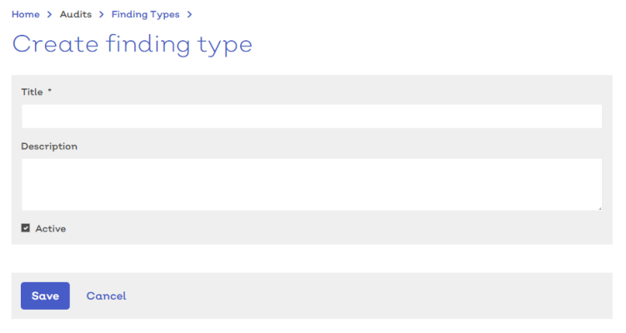
Task: Click the chevron after Audits breadcrumb
Action: tap(102, 14)
